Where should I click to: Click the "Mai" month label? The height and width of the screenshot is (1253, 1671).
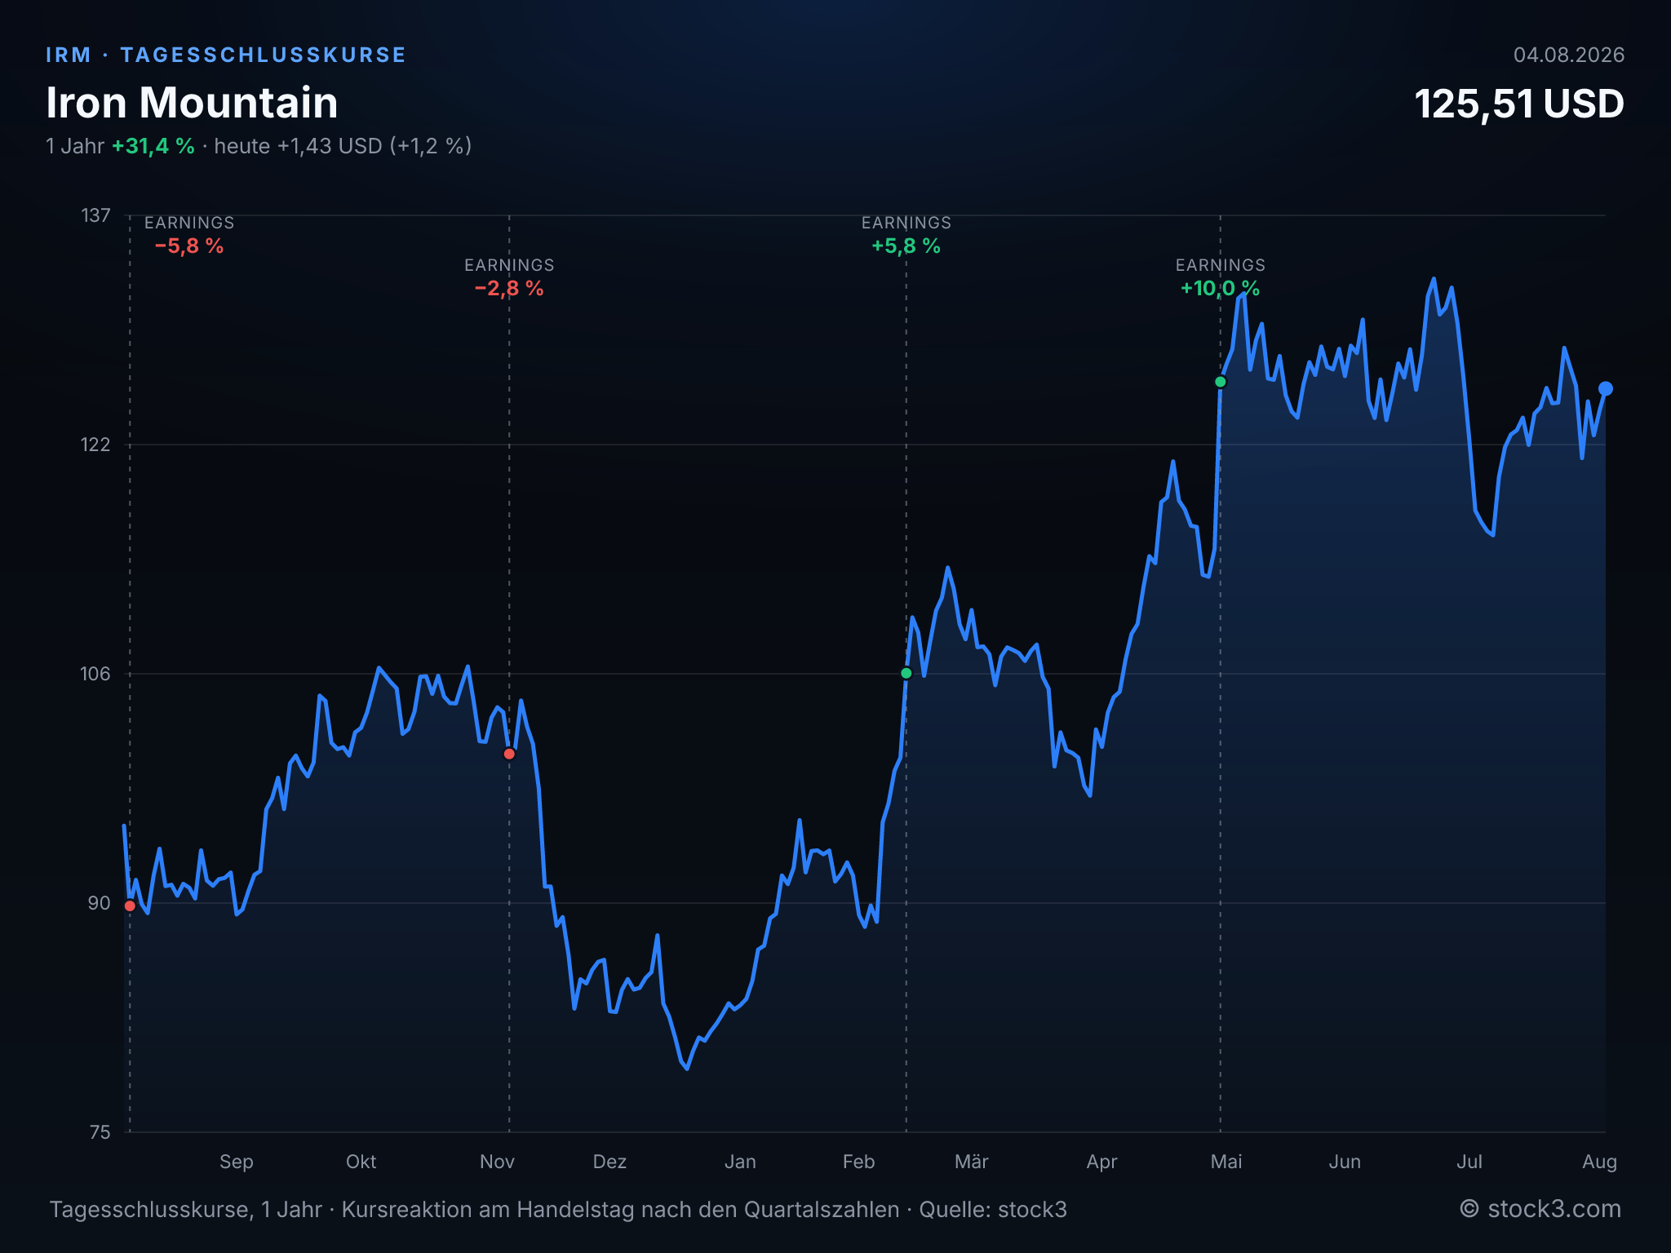1226,1162
